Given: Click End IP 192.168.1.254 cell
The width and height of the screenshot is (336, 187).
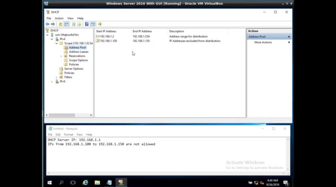Looking at the screenshot, I should click(x=141, y=37).
